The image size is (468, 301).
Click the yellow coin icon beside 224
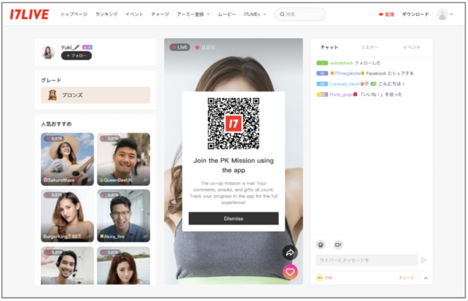[319, 278]
